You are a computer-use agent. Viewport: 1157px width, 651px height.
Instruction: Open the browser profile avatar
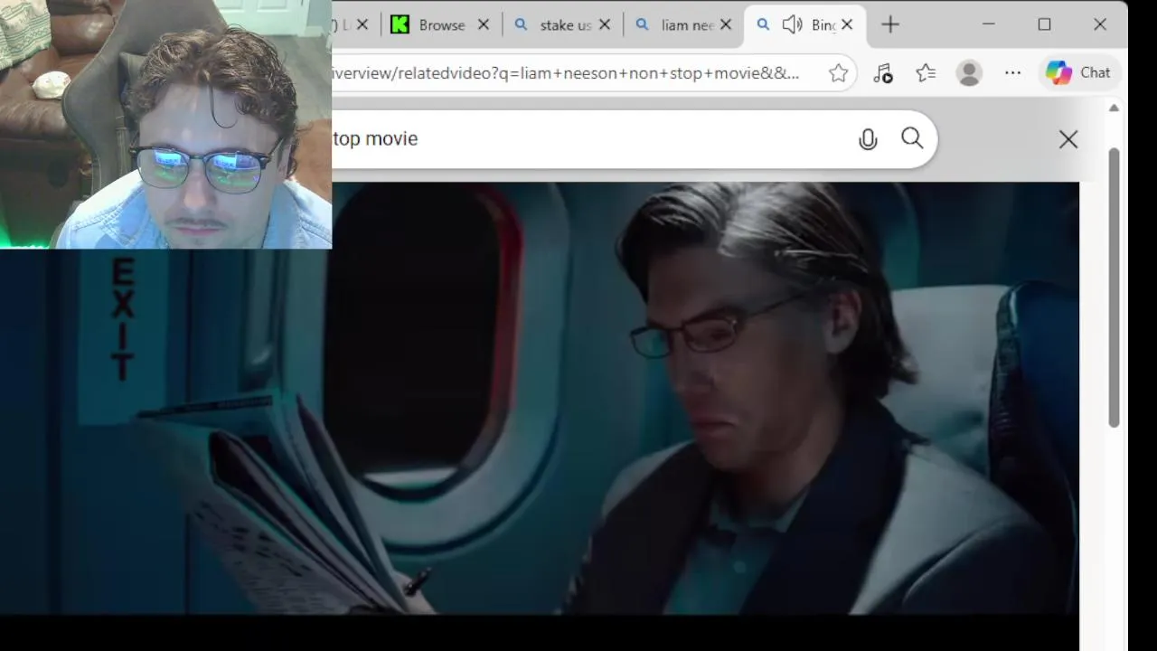(x=969, y=73)
